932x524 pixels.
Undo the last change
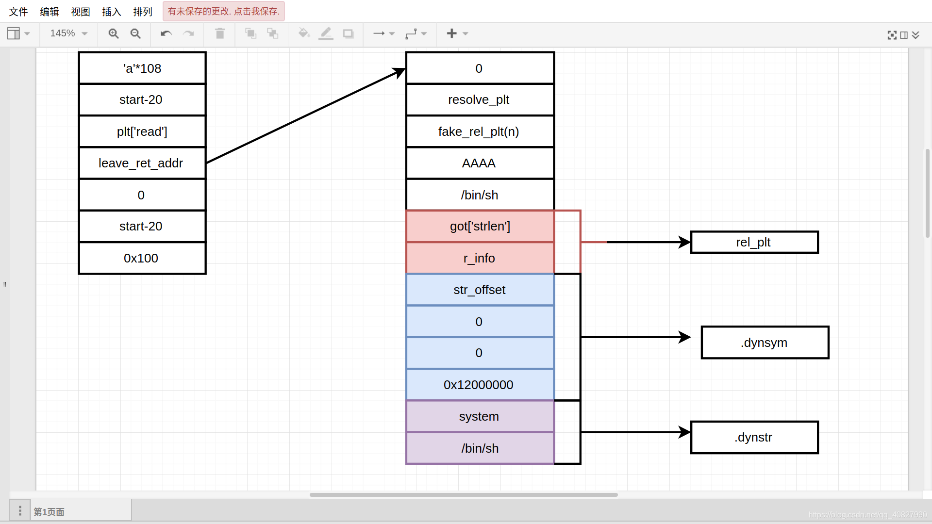coord(166,33)
